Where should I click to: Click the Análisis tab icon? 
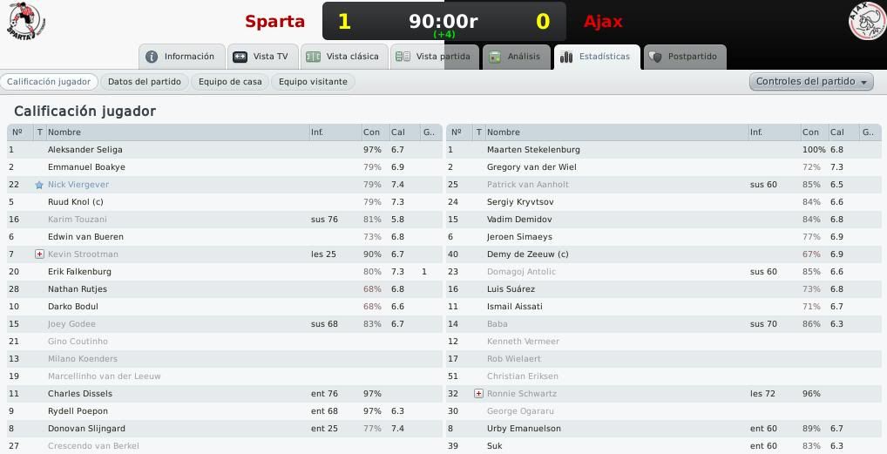pos(494,57)
